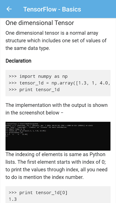Tap the empty black area of terminal image

[x=58, y=144]
